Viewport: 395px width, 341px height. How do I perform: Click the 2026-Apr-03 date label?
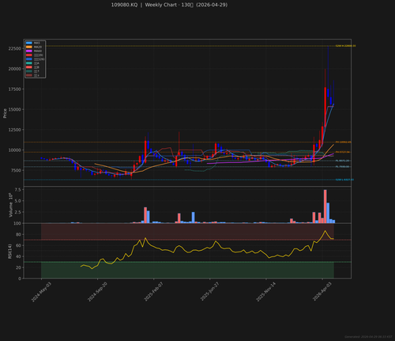[322, 292]
